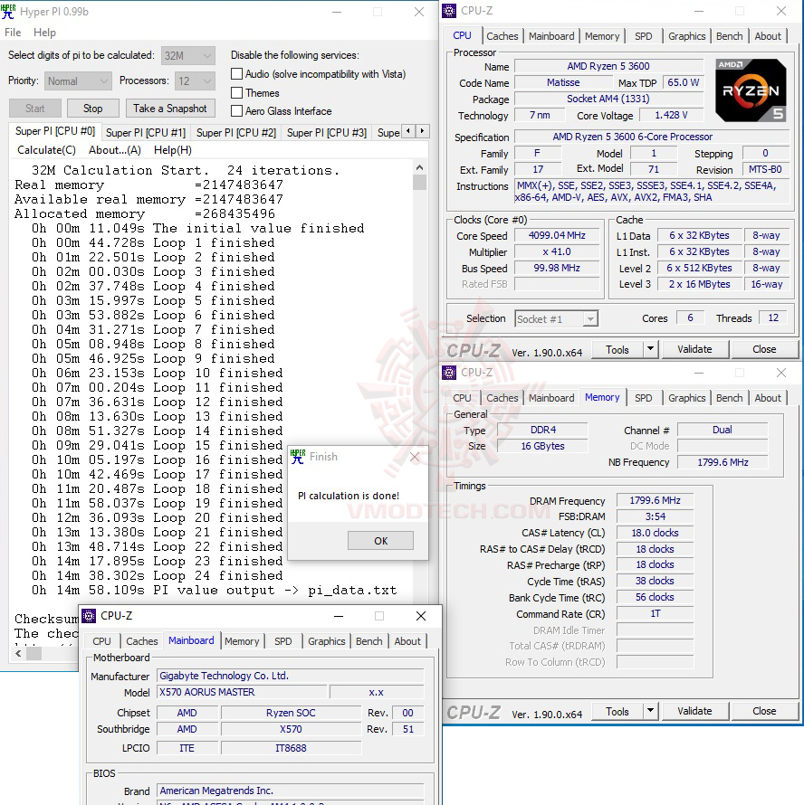Open the Hyper PI Help menu
The height and width of the screenshot is (805, 804).
click(44, 33)
